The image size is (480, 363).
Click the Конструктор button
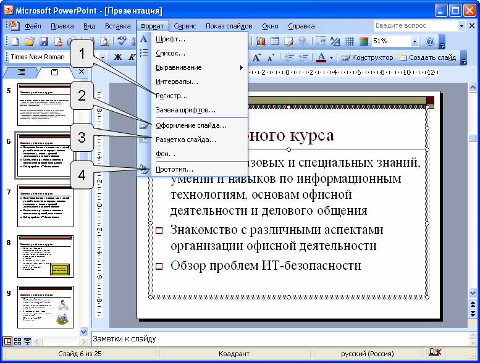coord(367,57)
